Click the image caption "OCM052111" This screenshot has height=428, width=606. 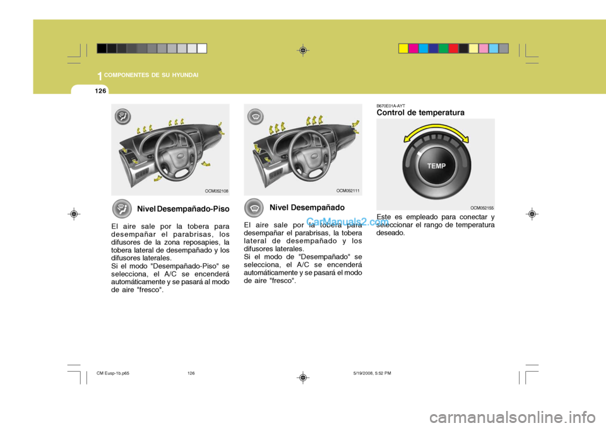(x=348, y=191)
